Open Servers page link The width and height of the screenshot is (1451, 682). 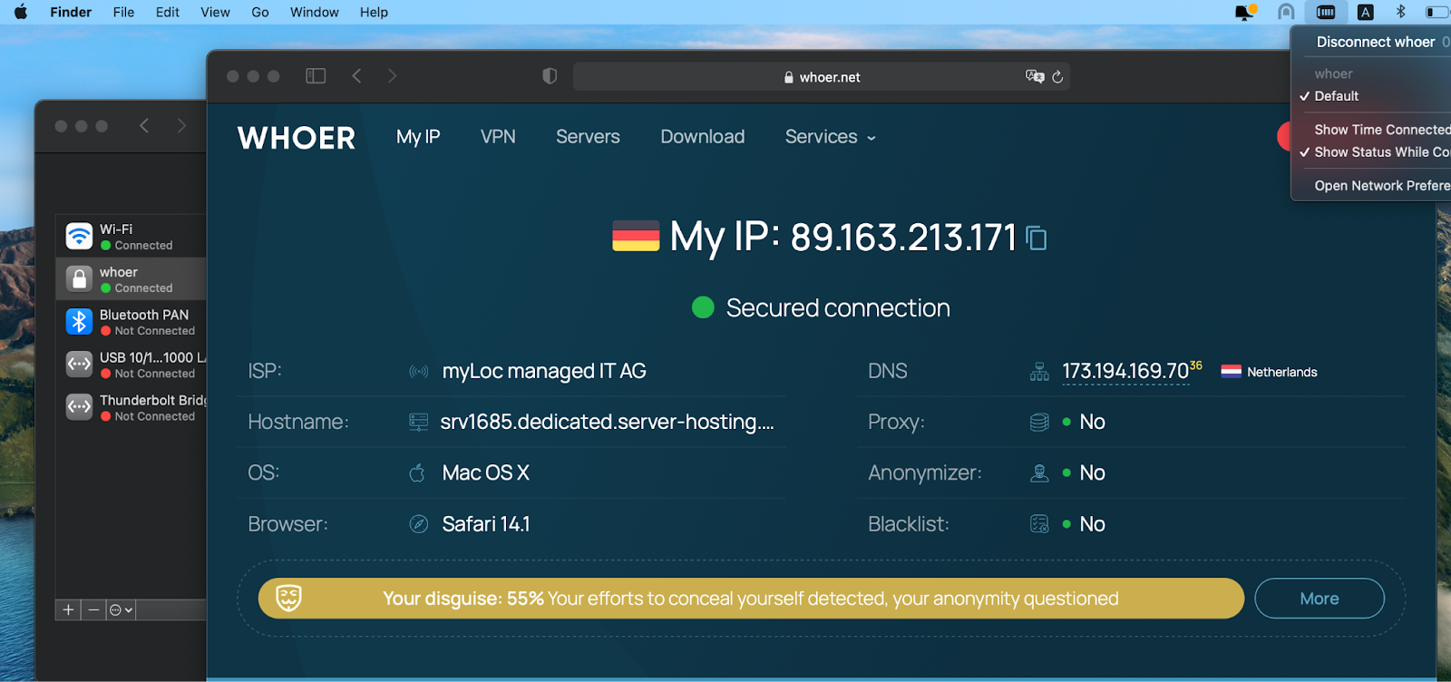pos(588,137)
